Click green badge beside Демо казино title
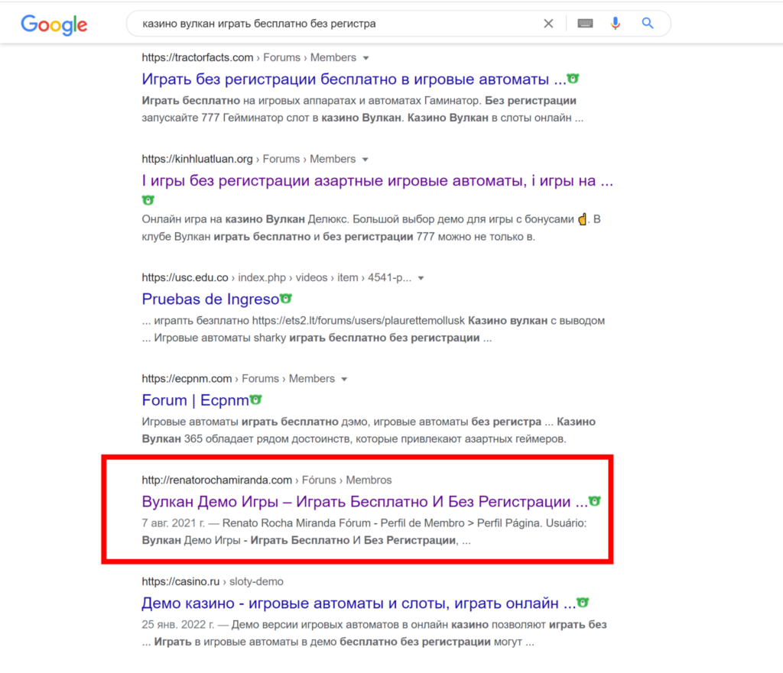 (583, 602)
